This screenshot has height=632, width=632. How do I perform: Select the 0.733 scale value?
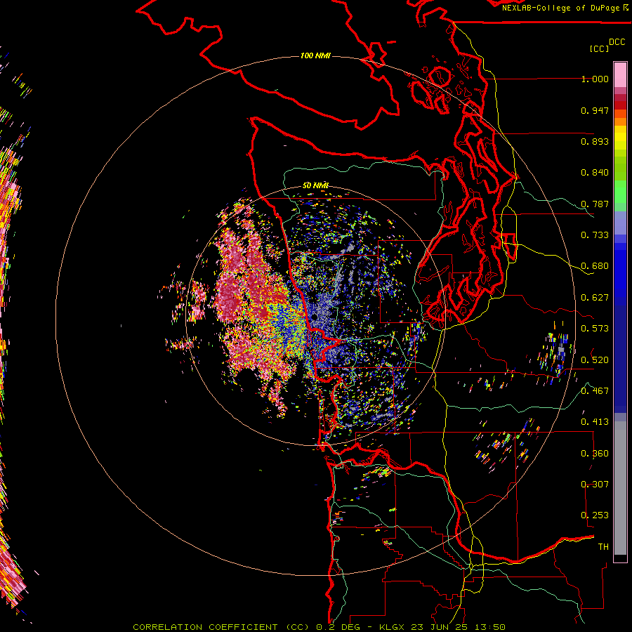coord(595,235)
